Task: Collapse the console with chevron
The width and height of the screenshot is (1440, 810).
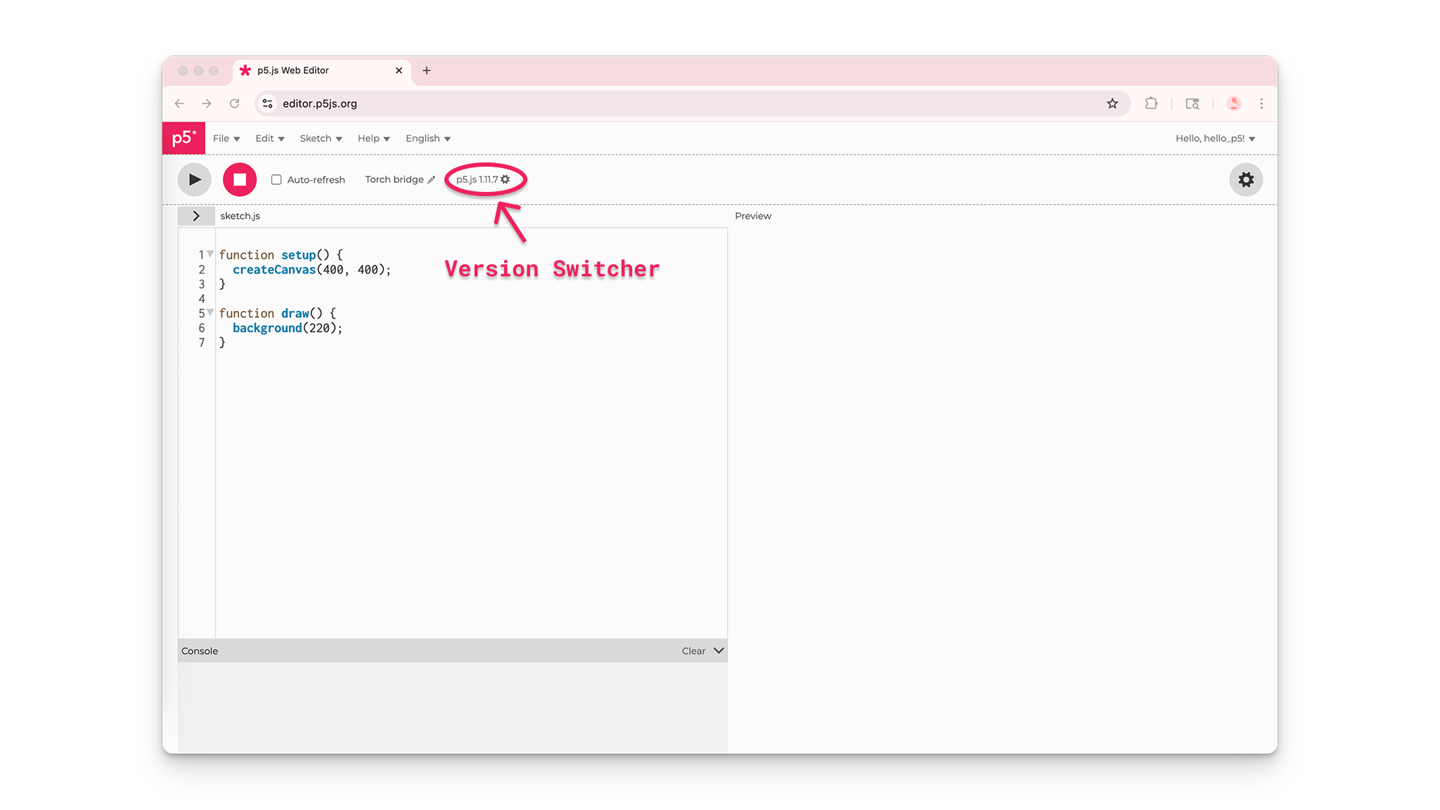Action: pyautogui.click(x=719, y=651)
